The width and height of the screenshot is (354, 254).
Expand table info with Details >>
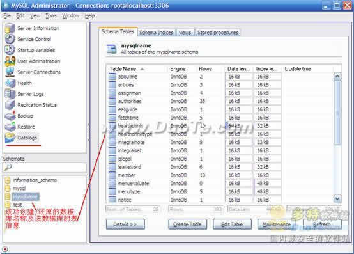coord(125,225)
